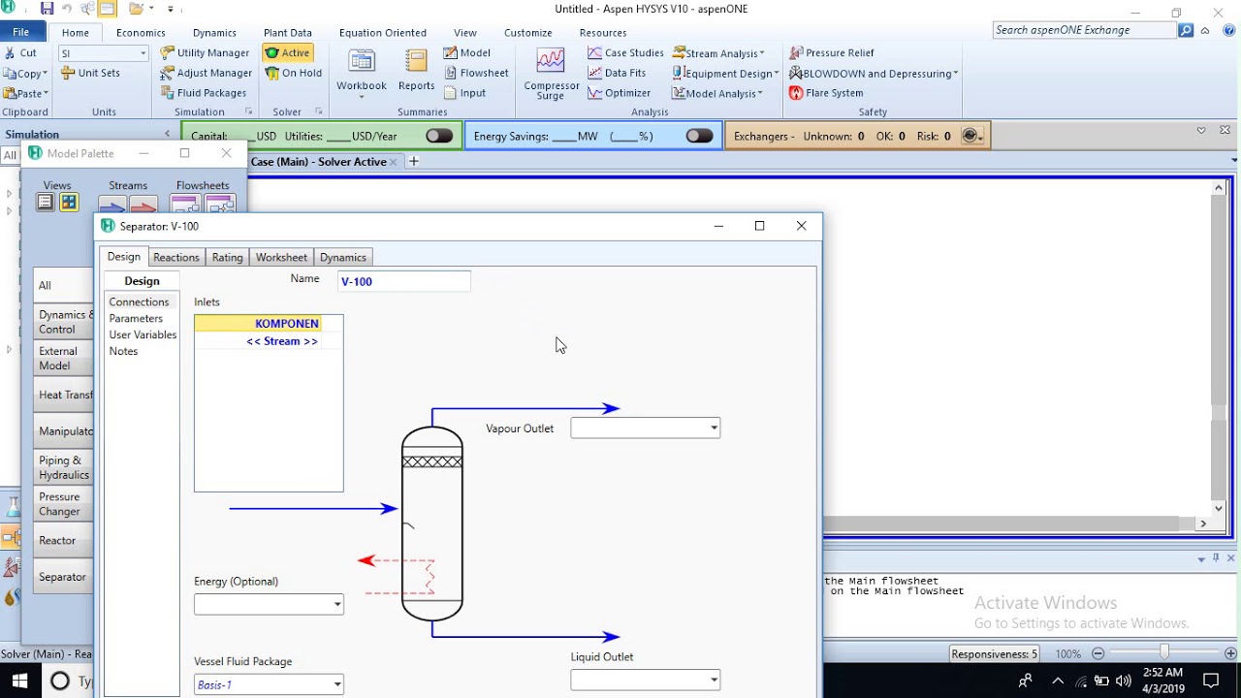Open the Optimizer
The width and height of the screenshot is (1241, 698).
[620, 93]
